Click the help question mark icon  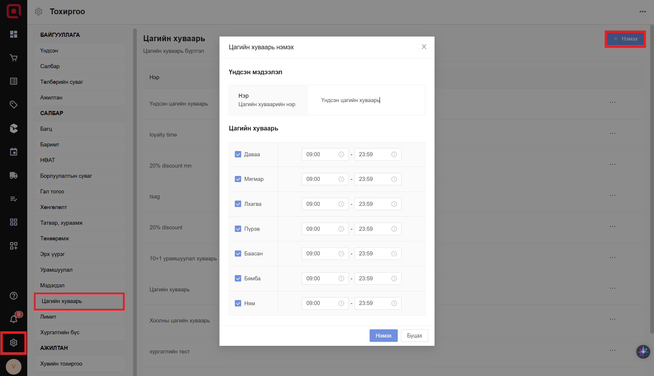point(14,296)
